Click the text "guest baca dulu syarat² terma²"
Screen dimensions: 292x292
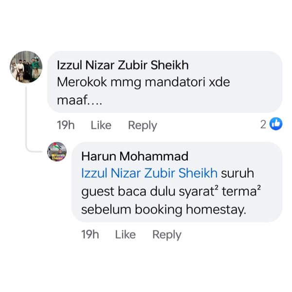click(171, 191)
